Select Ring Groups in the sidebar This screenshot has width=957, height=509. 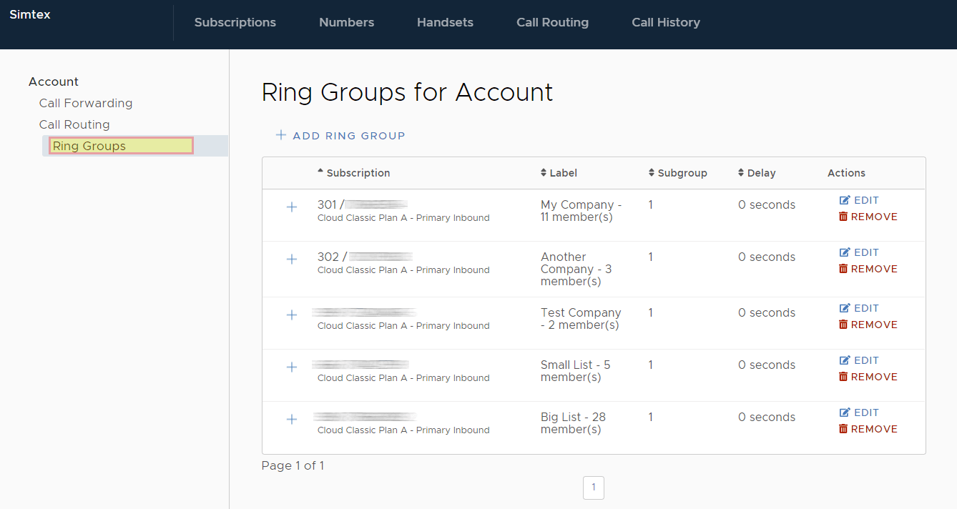(x=89, y=146)
